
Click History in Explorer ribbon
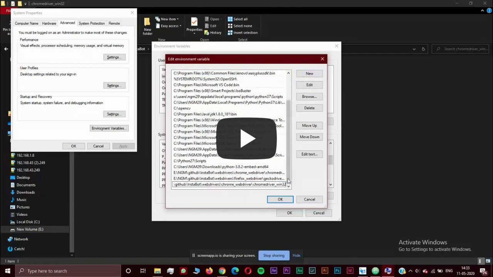point(213,33)
